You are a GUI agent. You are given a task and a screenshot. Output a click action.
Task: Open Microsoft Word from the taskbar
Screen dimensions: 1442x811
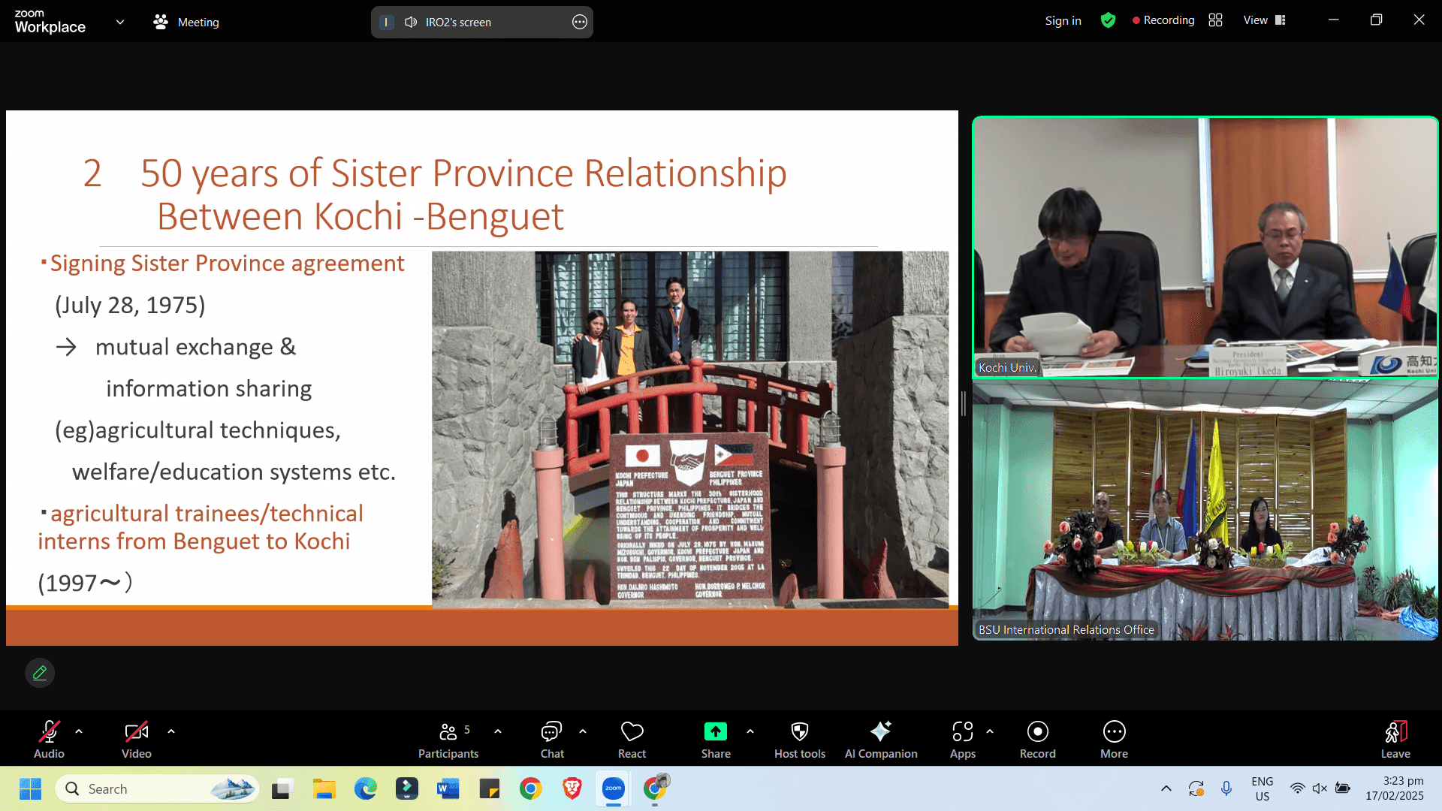click(448, 788)
